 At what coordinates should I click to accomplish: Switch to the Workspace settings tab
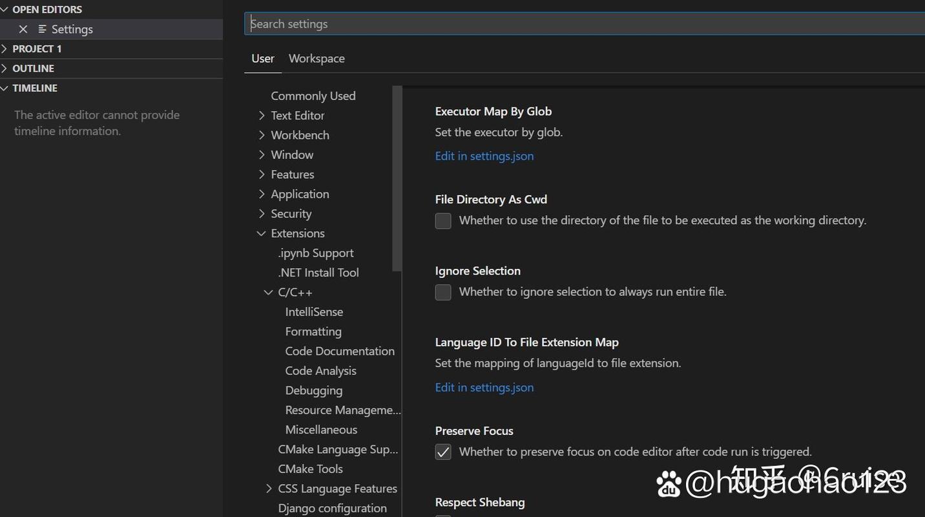tap(317, 59)
